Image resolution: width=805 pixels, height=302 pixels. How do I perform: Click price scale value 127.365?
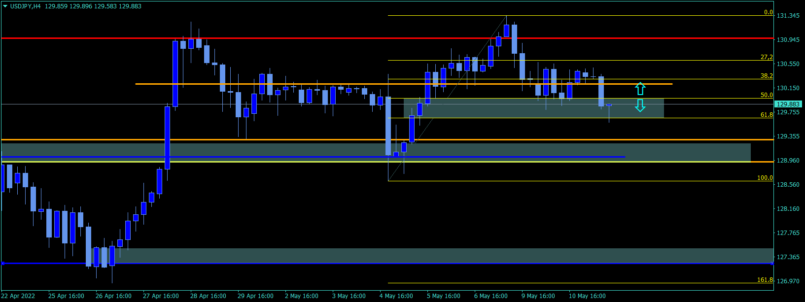coord(788,257)
